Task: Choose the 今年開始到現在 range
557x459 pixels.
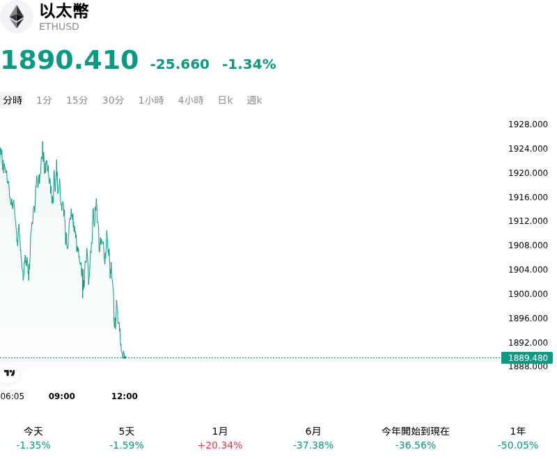Action: [415, 438]
